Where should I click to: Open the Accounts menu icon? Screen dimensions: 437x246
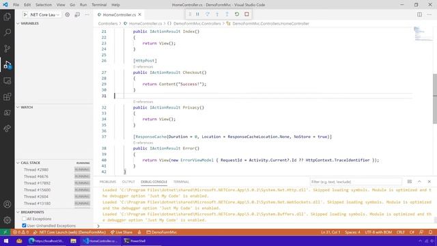(8, 204)
